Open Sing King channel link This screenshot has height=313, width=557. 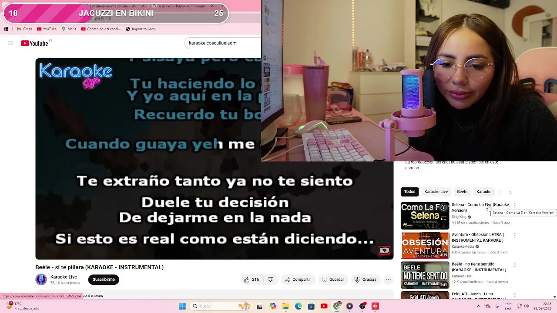(459, 217)
